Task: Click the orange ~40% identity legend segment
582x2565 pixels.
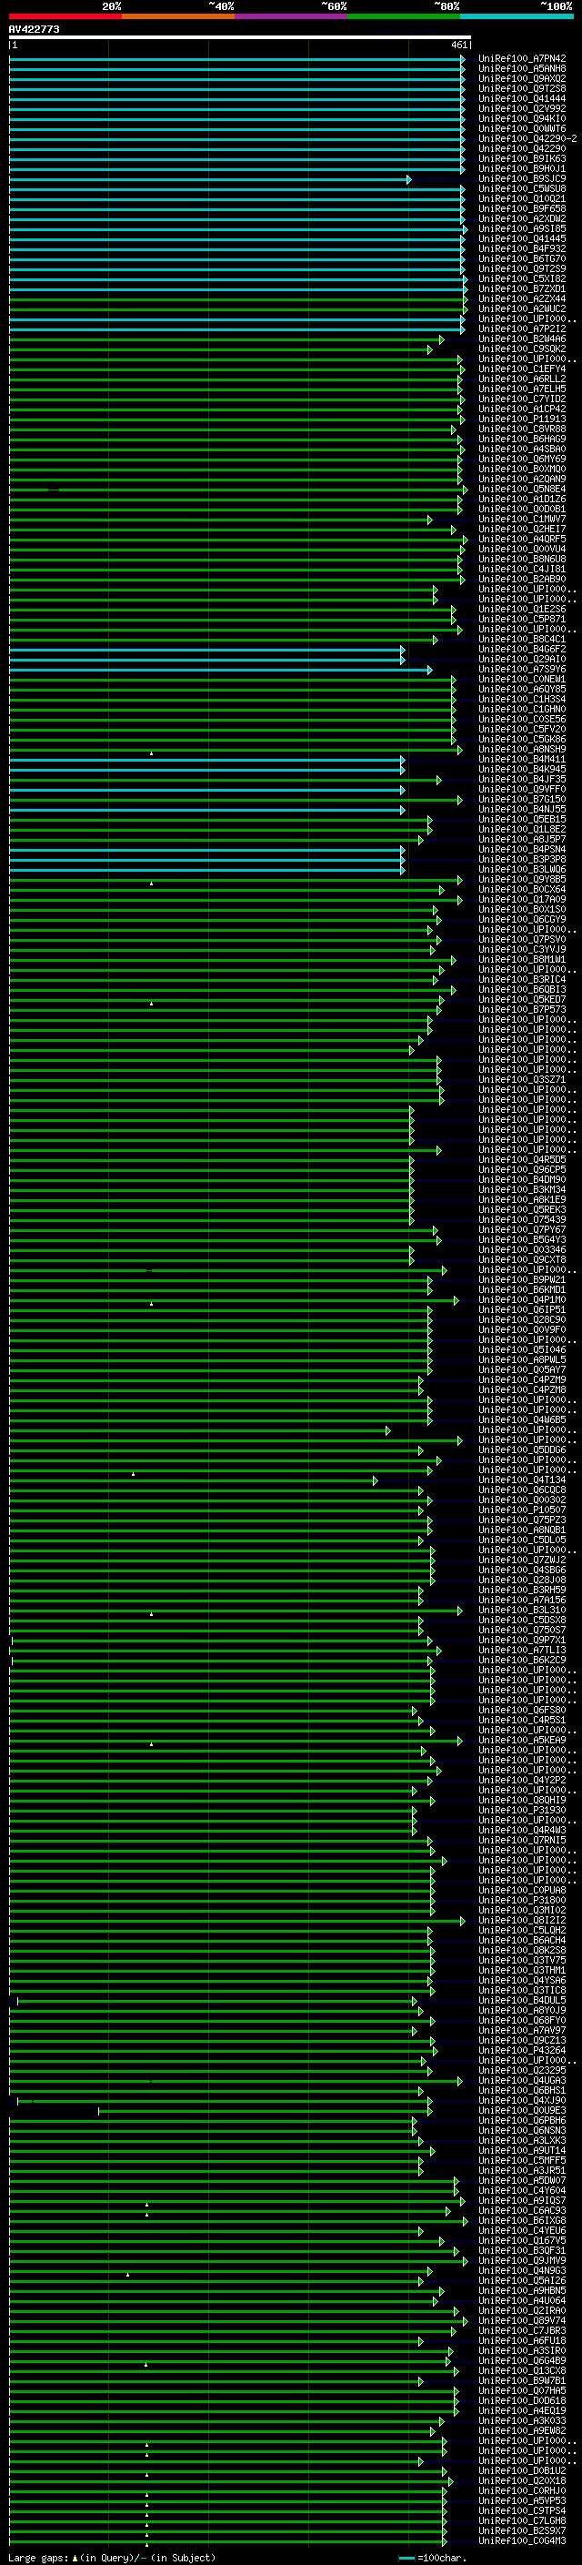Action: tap(178, 16)
